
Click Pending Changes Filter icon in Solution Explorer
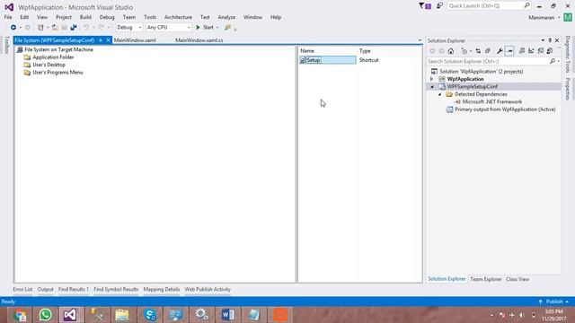(x=464, y=51)
